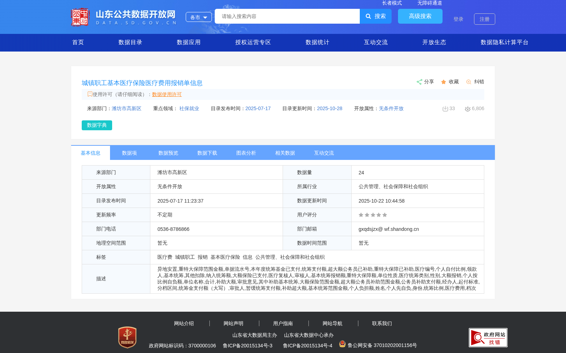
Task: Open 联系我们 footer link
Action: coord(382,323)
